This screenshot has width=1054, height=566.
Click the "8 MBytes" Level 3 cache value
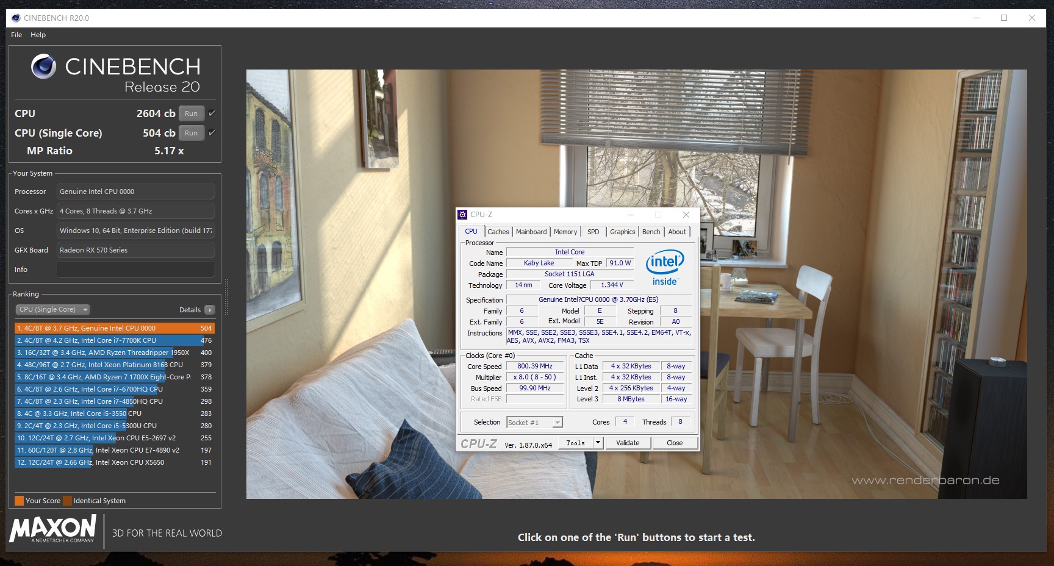(631, 399)
